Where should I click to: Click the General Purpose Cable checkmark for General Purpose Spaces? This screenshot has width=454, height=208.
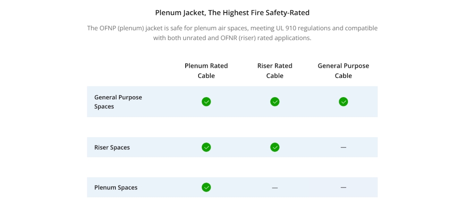344,102
